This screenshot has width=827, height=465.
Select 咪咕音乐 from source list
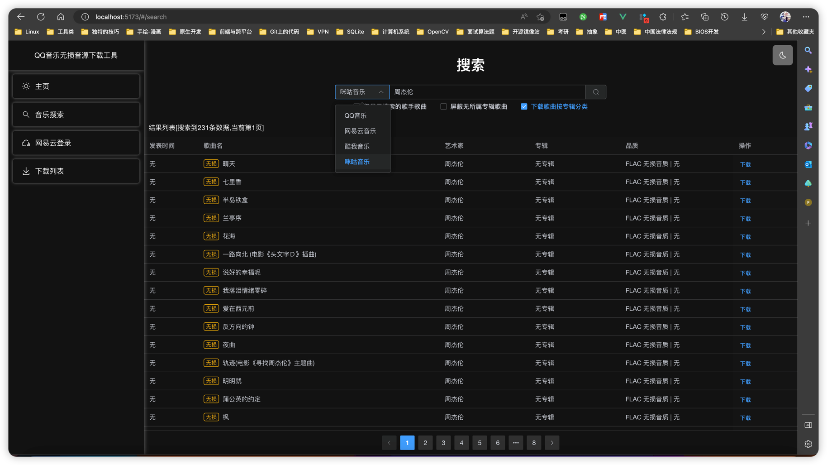tap(363, 162)
